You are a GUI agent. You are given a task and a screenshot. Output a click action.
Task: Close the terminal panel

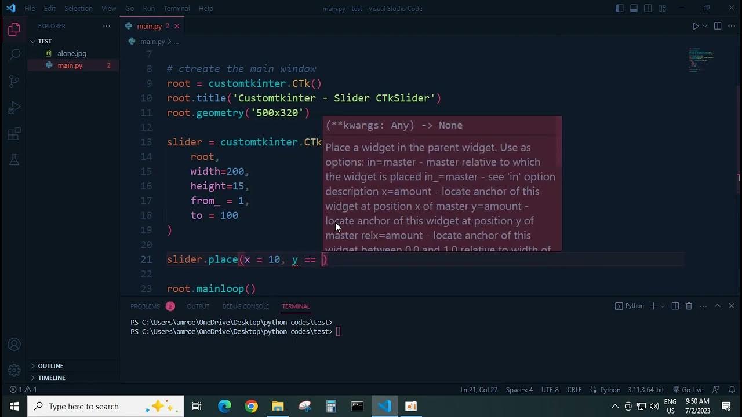click(732, 306)
